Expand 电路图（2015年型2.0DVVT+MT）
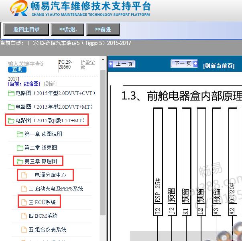 tap(54, 107)
